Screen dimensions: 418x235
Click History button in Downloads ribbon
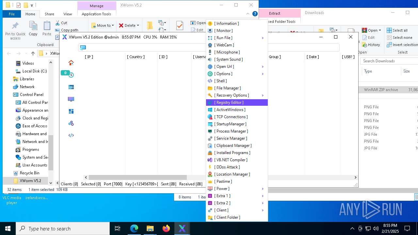point(371,45)
